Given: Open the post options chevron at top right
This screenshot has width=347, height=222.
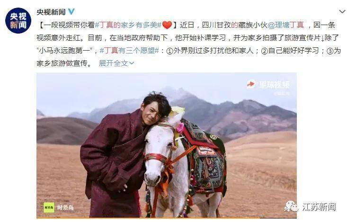Looking at the screenshot, I should (x=342, y=11).
